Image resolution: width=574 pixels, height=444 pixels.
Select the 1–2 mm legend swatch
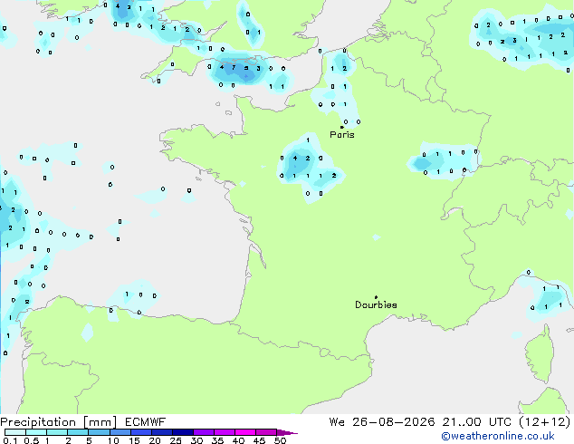(x=57, y=432)
